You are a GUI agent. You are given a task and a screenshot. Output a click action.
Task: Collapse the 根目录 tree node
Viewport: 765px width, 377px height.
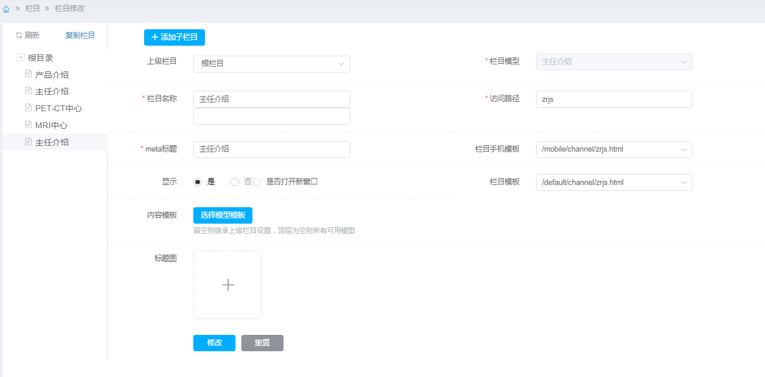21,57
